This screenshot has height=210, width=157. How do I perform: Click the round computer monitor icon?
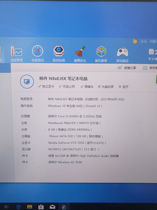point(27,82)
